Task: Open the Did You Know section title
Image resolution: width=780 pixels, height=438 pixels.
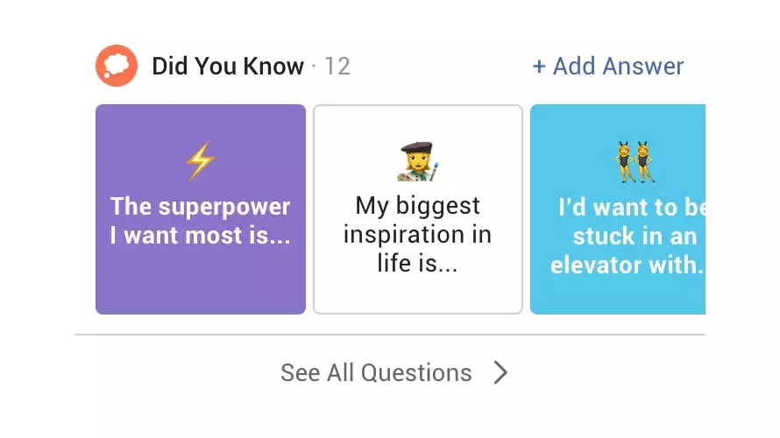Action: [228, 66]
